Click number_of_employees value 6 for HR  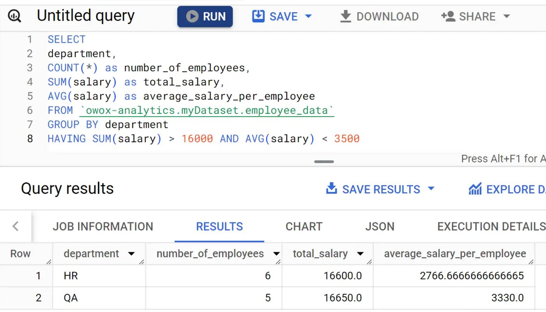(x=268, y=276)
